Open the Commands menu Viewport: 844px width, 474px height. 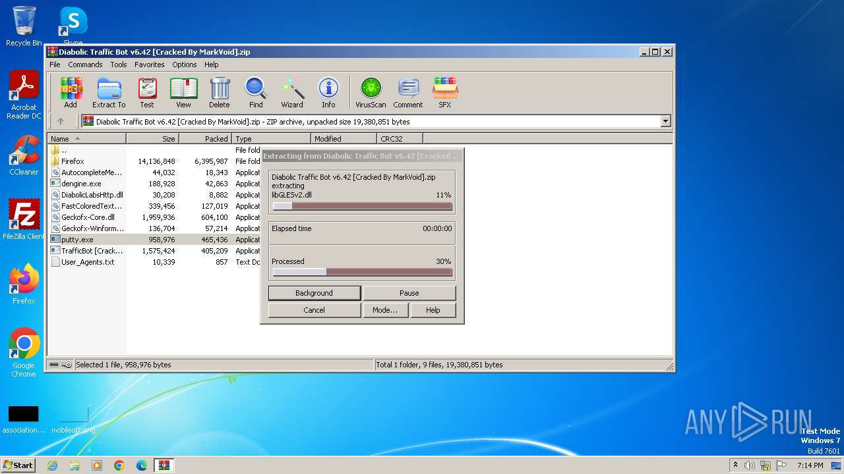pyautogui.click(x=85, y=65)
